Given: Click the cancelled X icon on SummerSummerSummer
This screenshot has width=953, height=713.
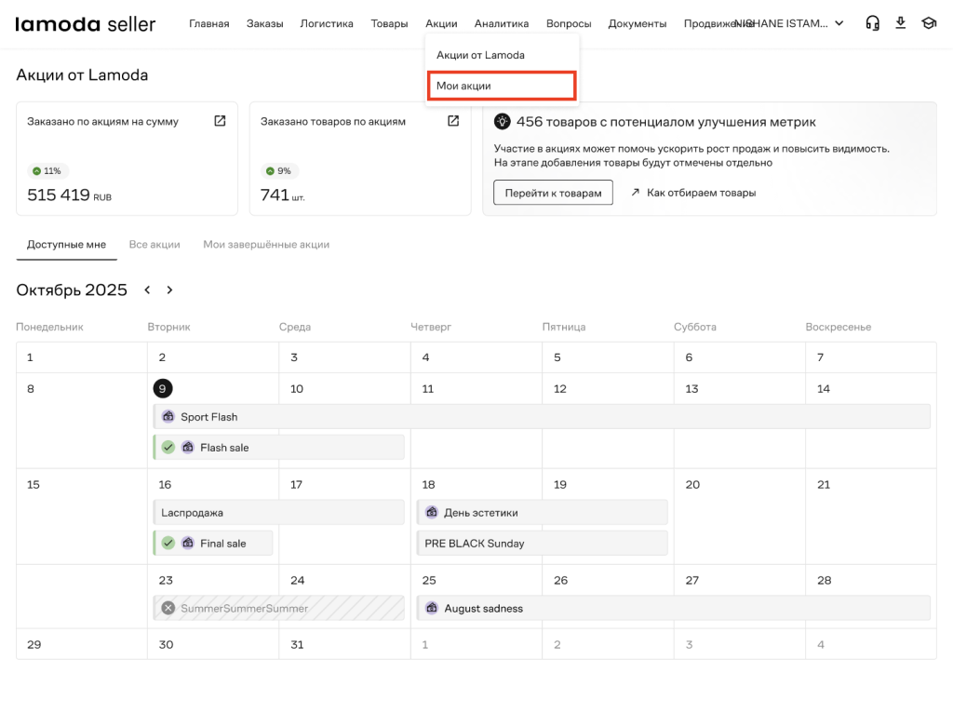Looking at the screenshot, I should pos(168,608).
